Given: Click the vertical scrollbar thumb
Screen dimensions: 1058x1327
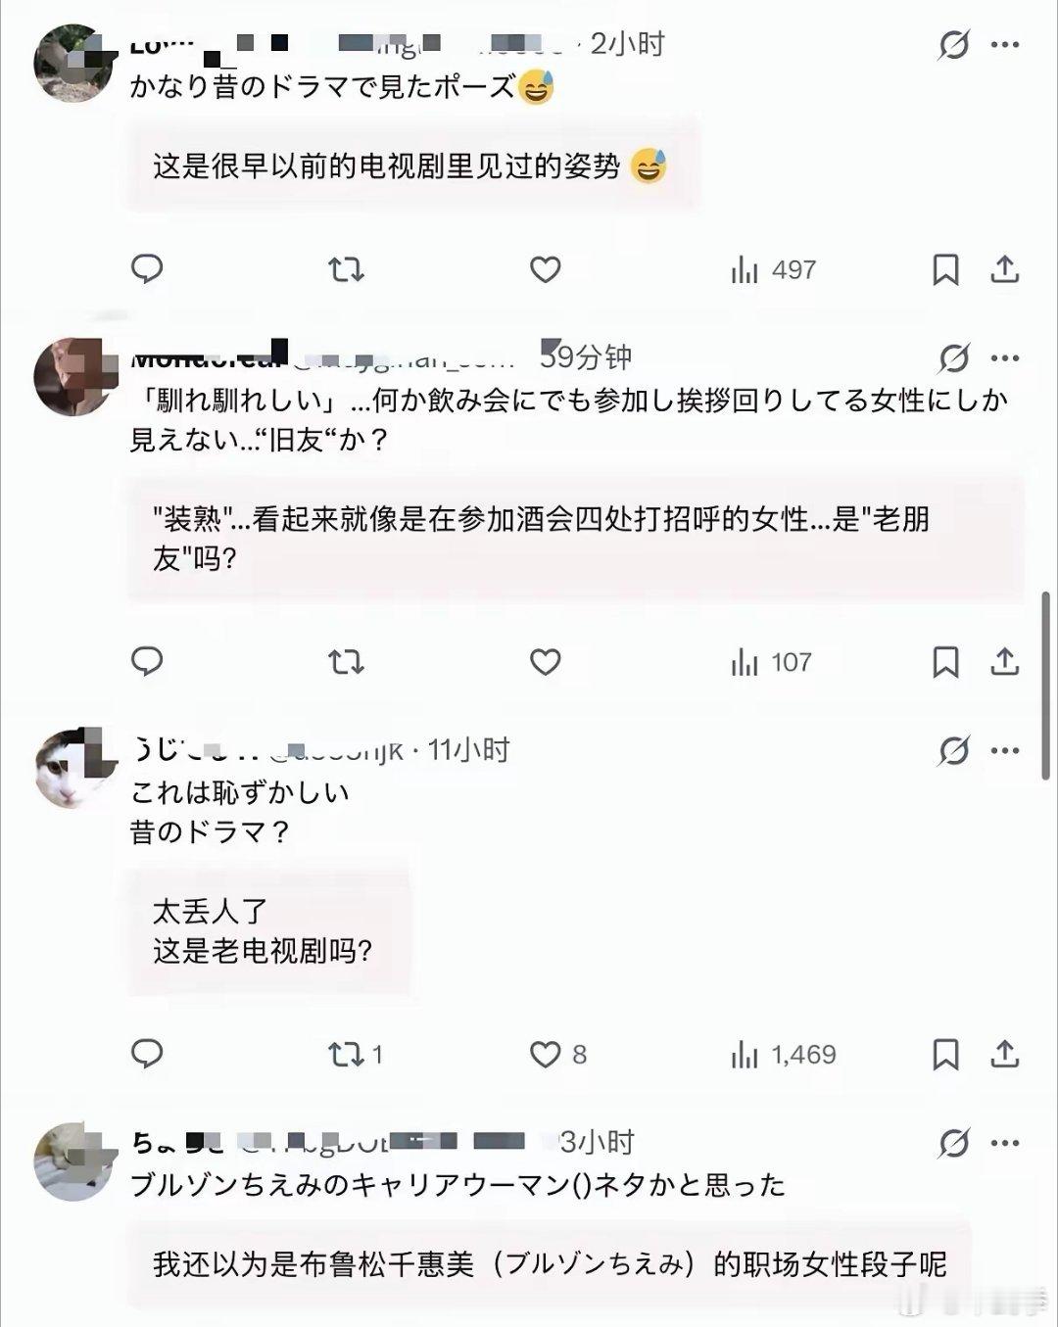Looking at the screenshot, I should coord(1047,686).
